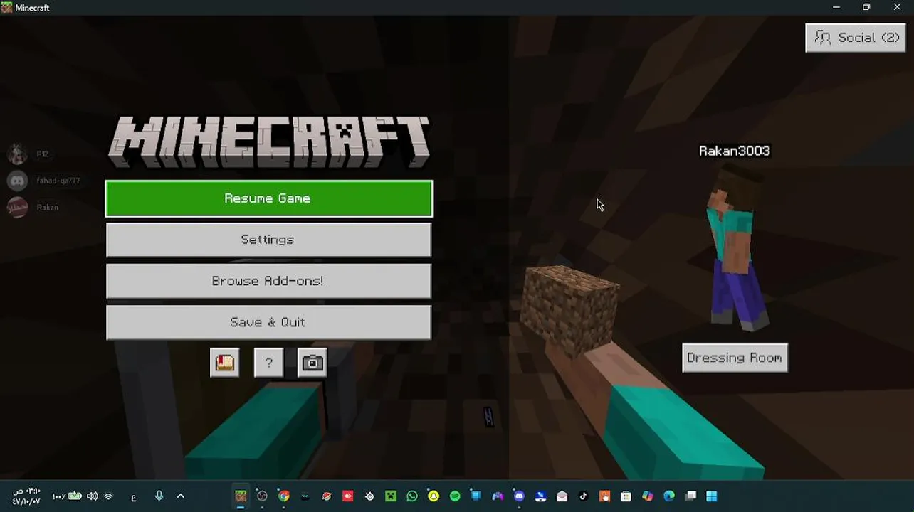Open OBS Studio from the taskbar
914x512 pixels.
pos(262,496)
